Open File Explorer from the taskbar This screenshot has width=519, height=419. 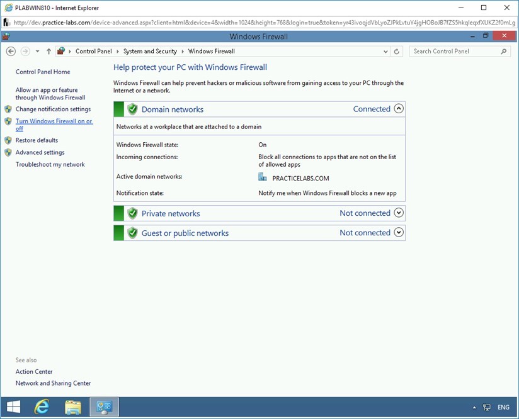(x=72, y=407)
